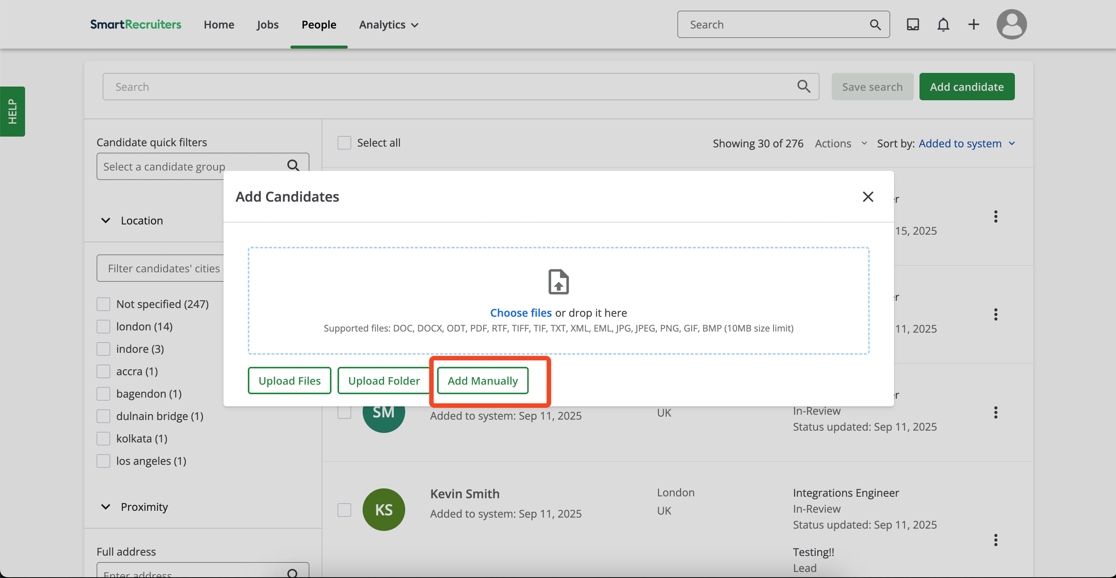This screenshot has width=1116, height=578.
Task: Expand the Proximity filter section
Action: click(x=105, y=507)
